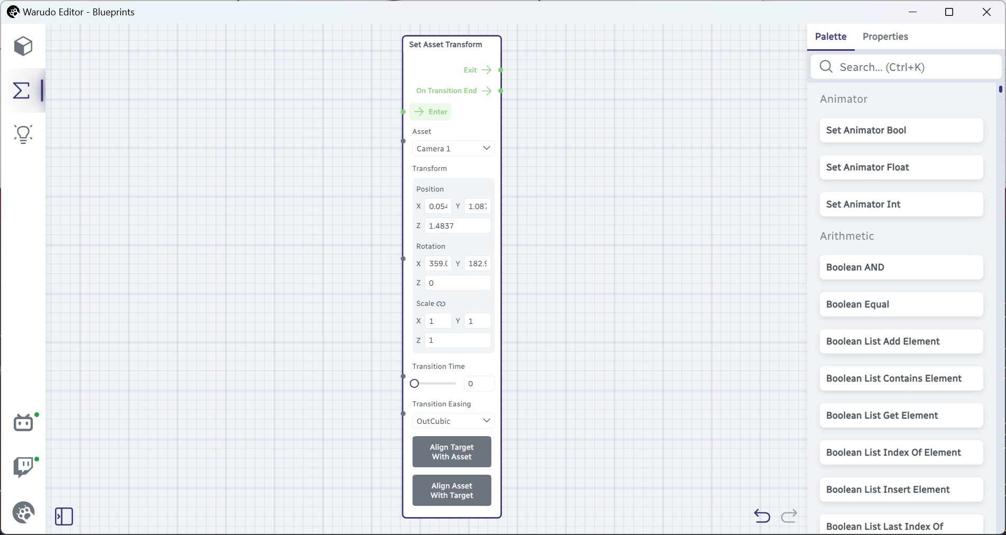Click the Twitch icon in sidebar
Screen dimensions: 1006x535
coord(23,467)
